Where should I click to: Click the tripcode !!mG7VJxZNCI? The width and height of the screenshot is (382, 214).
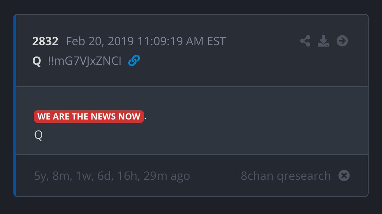pyautogui.click(x=84, y=61)
